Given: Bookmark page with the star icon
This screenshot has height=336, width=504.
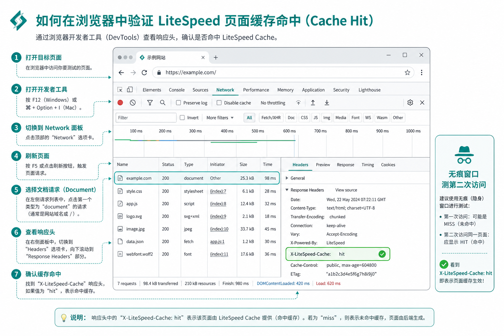Looking at the screenshot, I should [x=407, y=73].
